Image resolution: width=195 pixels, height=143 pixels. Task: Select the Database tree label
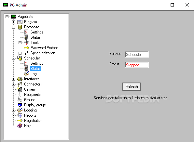coord(32,27)
